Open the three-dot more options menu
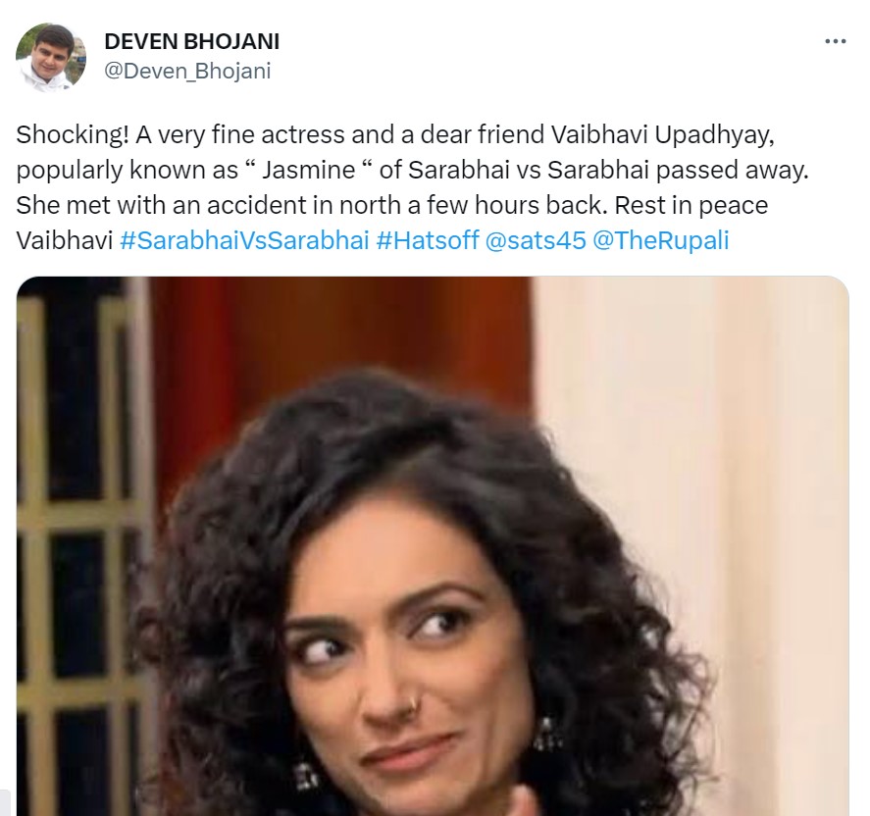Viewport: 870px width, 816px height. click(x=835, y=41)
